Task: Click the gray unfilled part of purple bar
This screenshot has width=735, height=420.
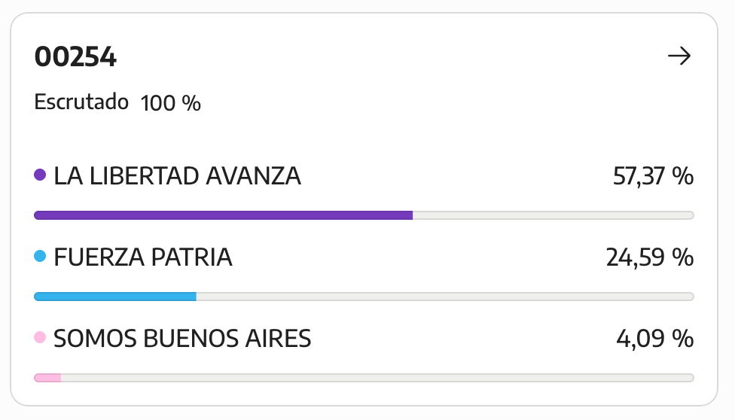Action: pos(553,215)
